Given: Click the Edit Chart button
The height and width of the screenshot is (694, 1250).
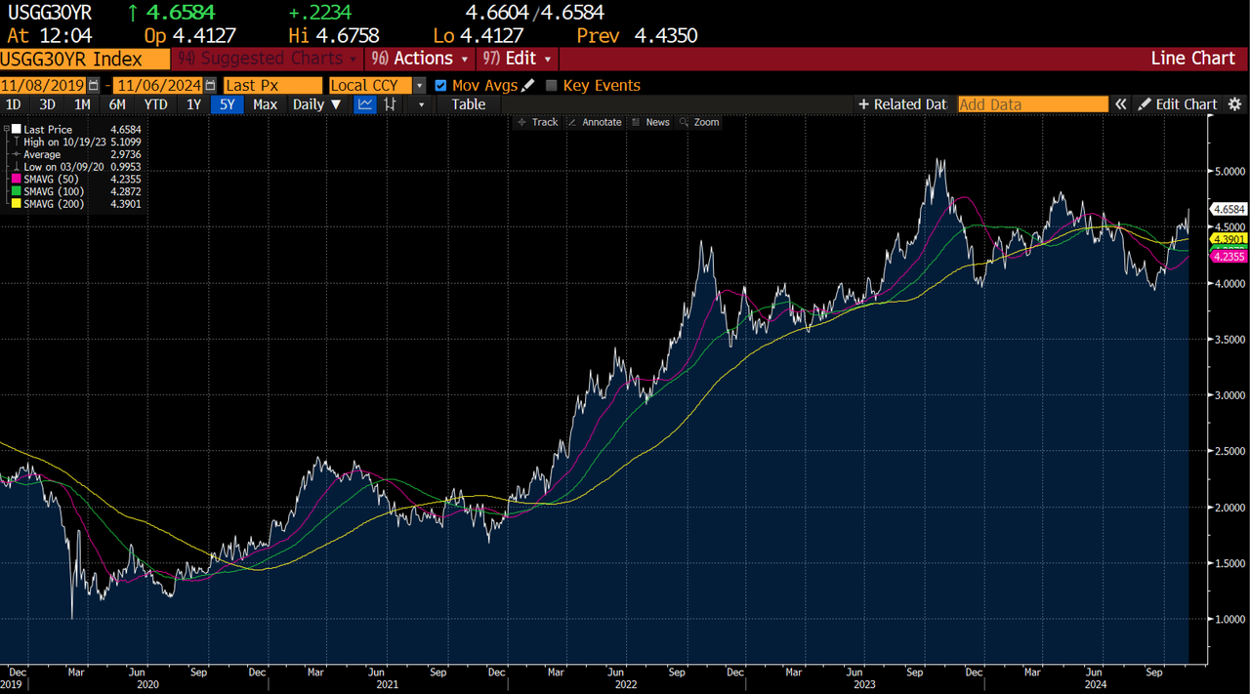Looking at the screenshot, I should pos(1178,104).
